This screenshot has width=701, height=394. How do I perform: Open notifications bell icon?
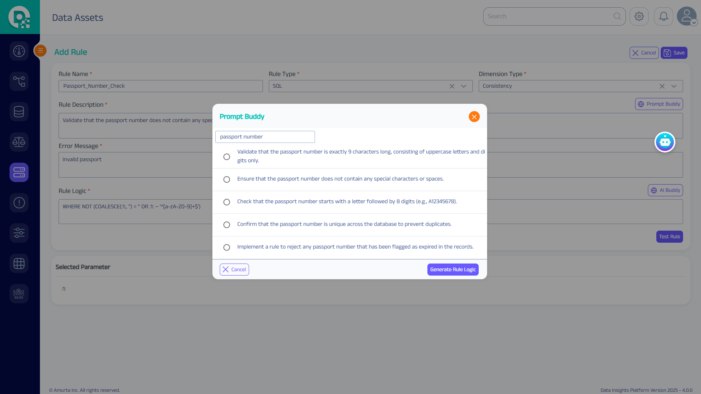pyautogui.click(x=663, y=16)
